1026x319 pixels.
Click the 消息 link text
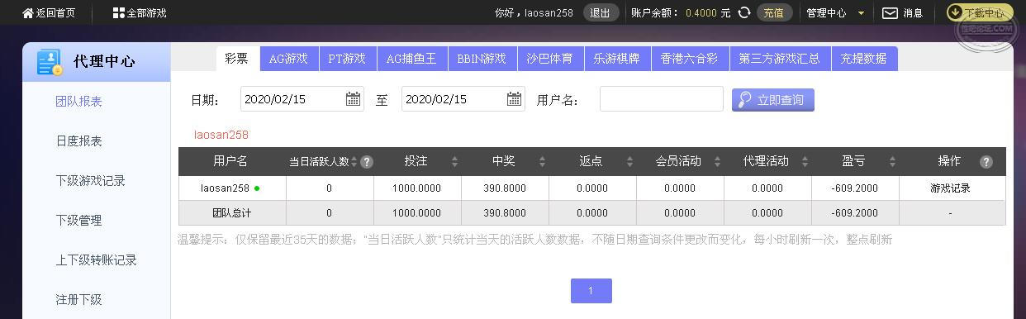[913, 13]
